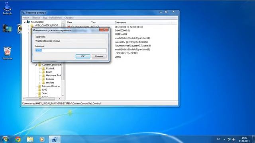The width and height of the screenshot is (255, 143).
Task: Click the Control folder icon
Action: point(43,68)
